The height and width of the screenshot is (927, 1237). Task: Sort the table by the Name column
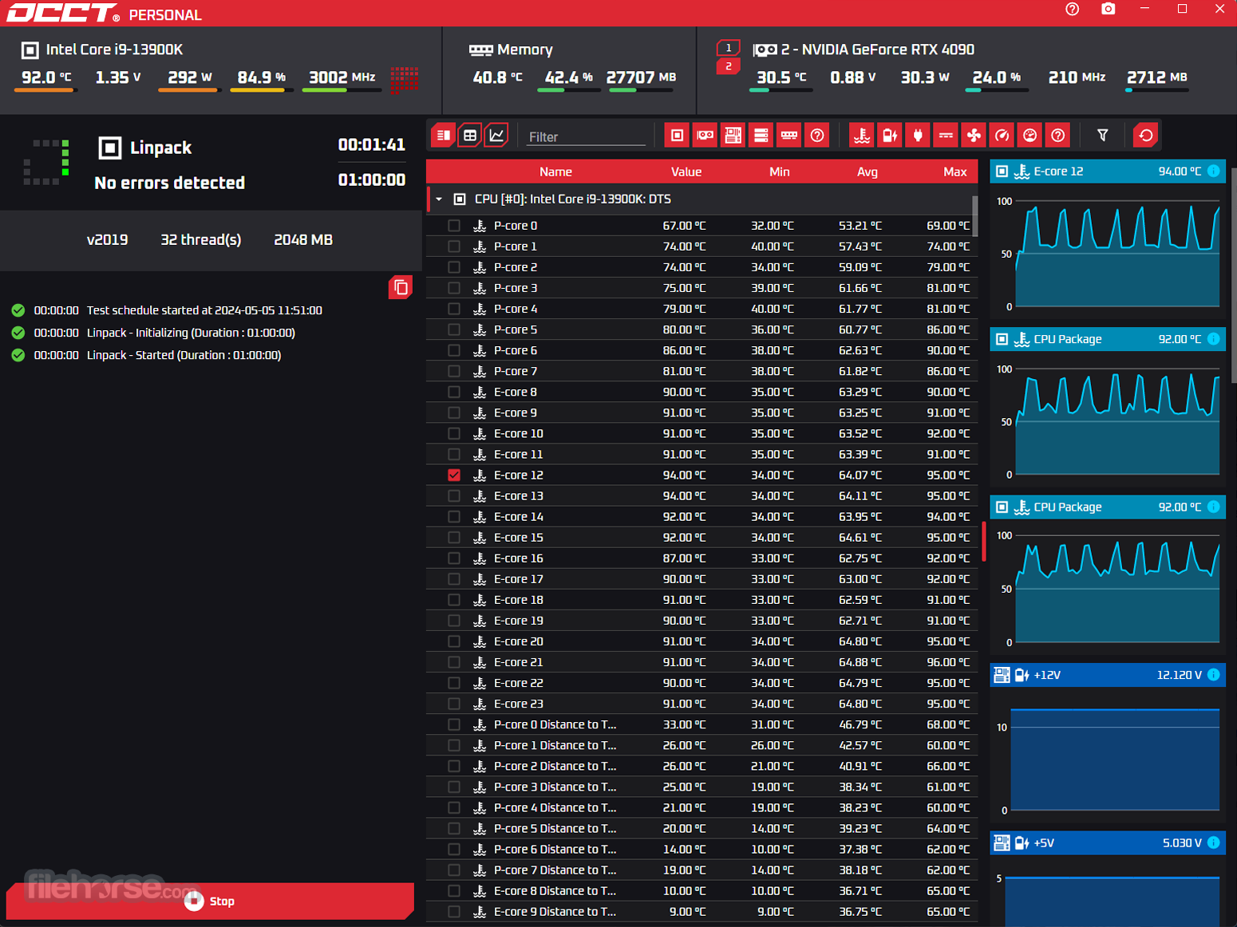555,172
